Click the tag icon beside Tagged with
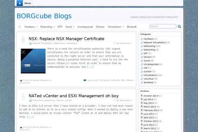Image resolution: width=198 pixels, height=132 pixels. click(85, 80)
